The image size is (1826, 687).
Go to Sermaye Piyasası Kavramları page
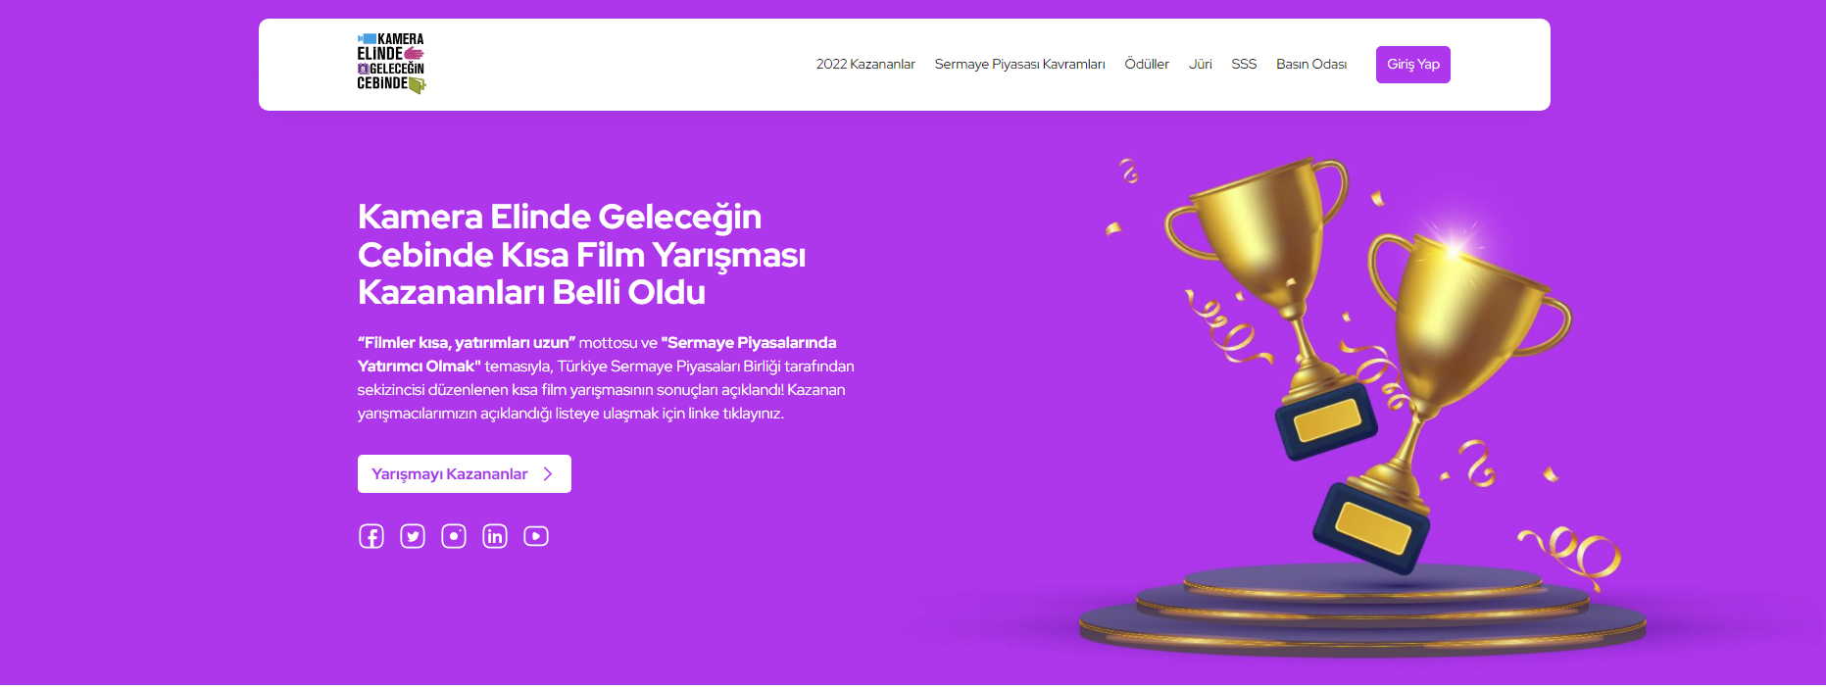click(1019, 65)
